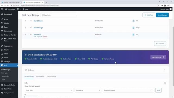Click the top Add Field button
174x98 pixels.
tap(149, 15)
